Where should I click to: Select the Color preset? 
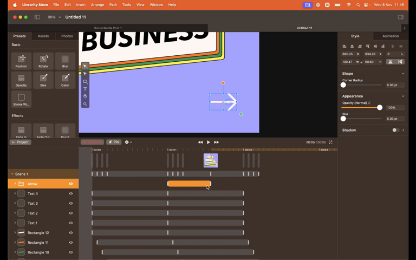point(65,80)
